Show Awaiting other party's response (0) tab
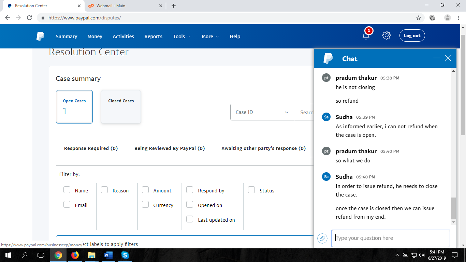Image resolution: width=466 pixels, height=262 pixels. pyautogui.click(x=263, y=148)
